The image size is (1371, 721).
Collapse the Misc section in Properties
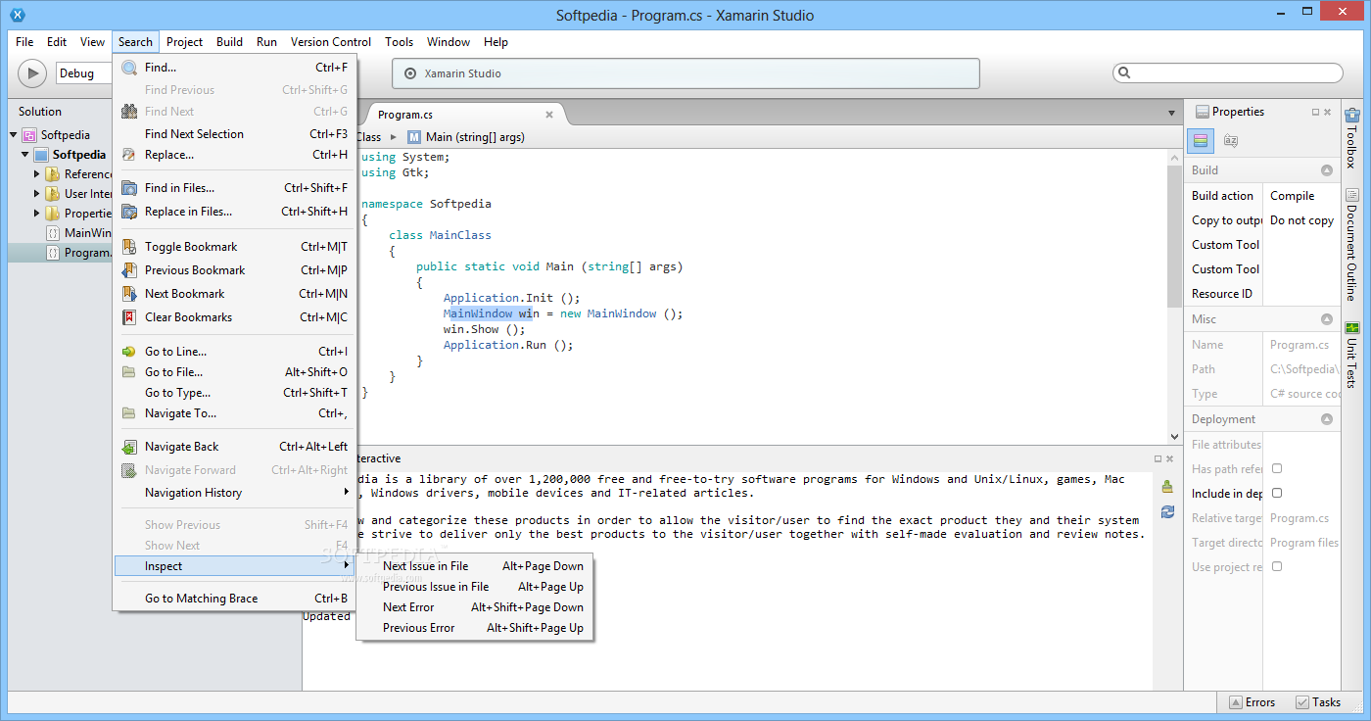[1327, 319]
